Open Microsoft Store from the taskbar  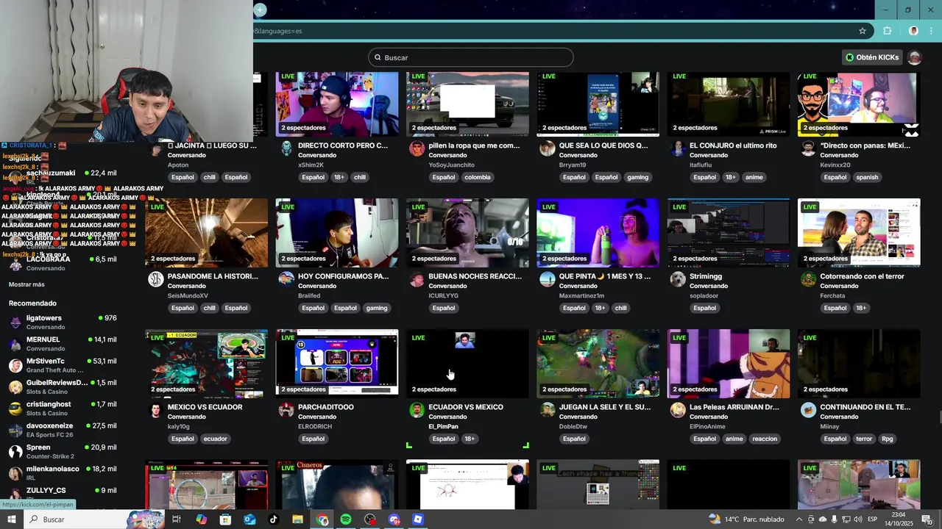225,519
